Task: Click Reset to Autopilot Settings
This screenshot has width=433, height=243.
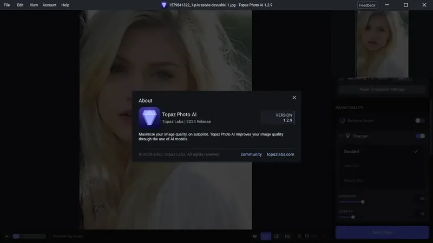Action: (x=382, y=89)
